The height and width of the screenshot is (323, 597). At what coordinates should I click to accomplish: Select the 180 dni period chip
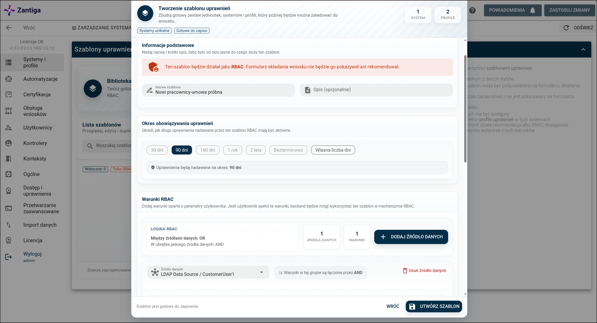coord(208,150)
